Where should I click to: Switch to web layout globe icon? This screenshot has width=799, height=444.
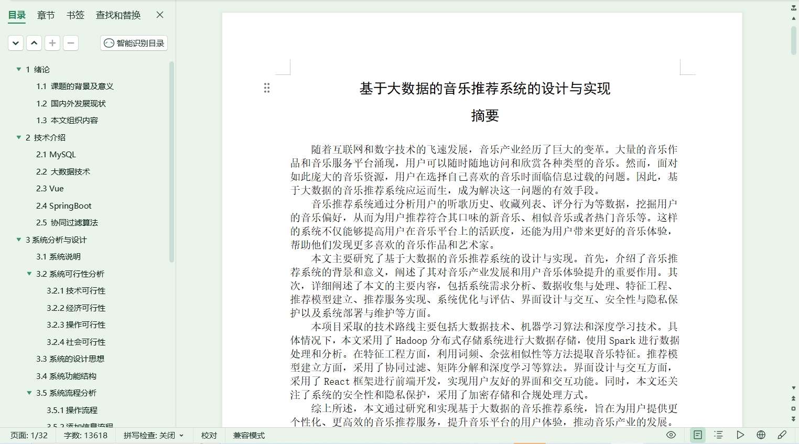761,435
